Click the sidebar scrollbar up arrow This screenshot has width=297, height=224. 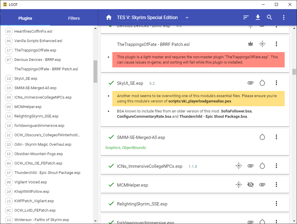(x=95, y=28)
